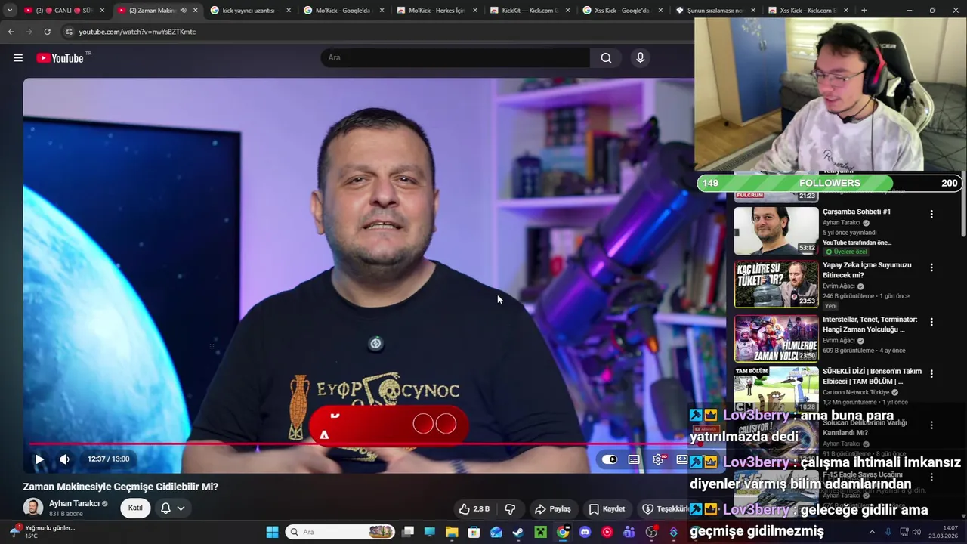The image size is (967, 544).
Task: Toggle subtitles in the video player
Action: [x=634, y=459]
